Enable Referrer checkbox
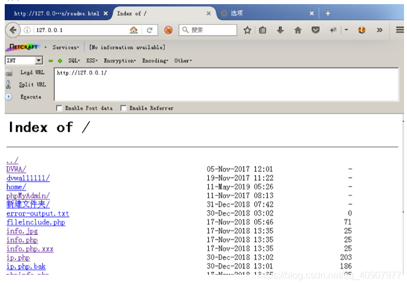 coord(123,108)
